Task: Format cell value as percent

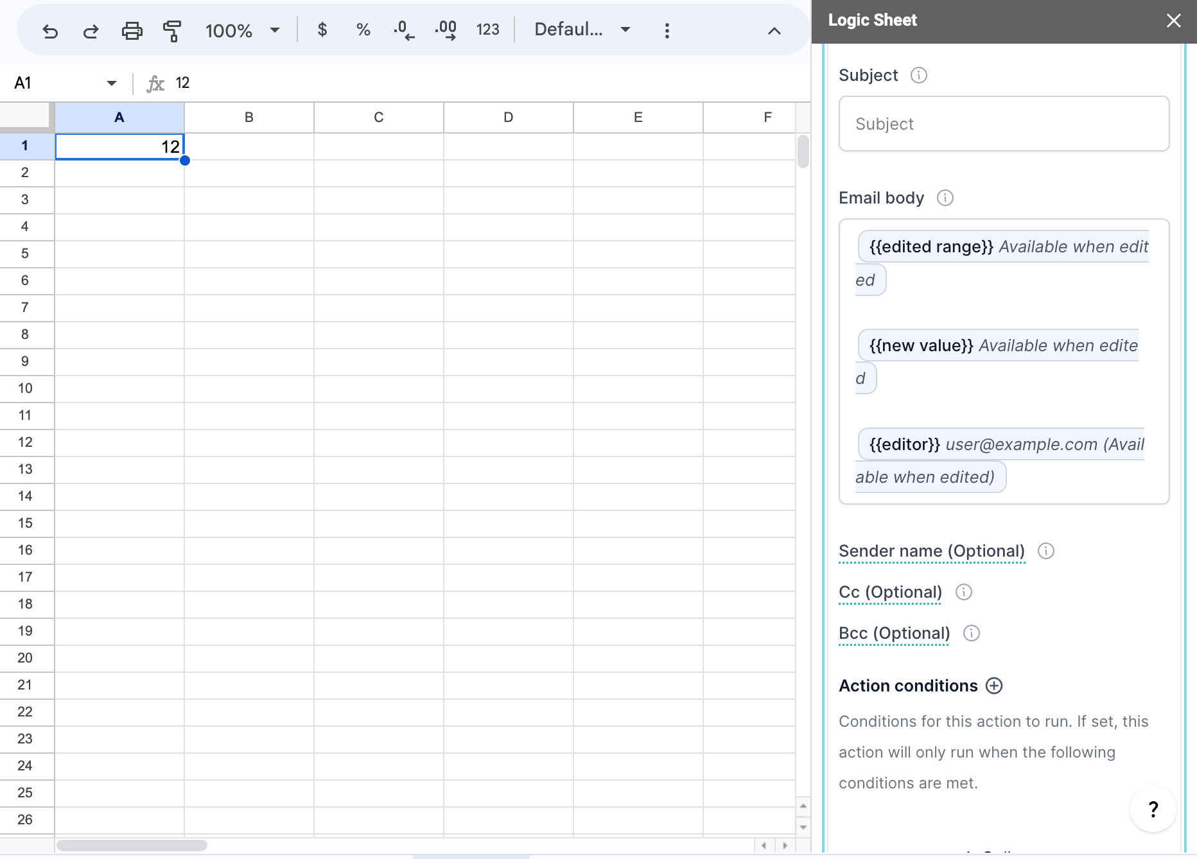Action: (x=363, y=30)
